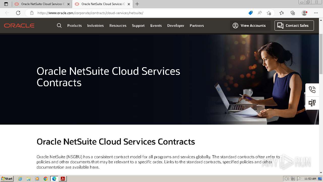The height and width of the screenshot is (182, 323).
Task: Click the volume speaker tray icon
Action: (x=287, y=179)
